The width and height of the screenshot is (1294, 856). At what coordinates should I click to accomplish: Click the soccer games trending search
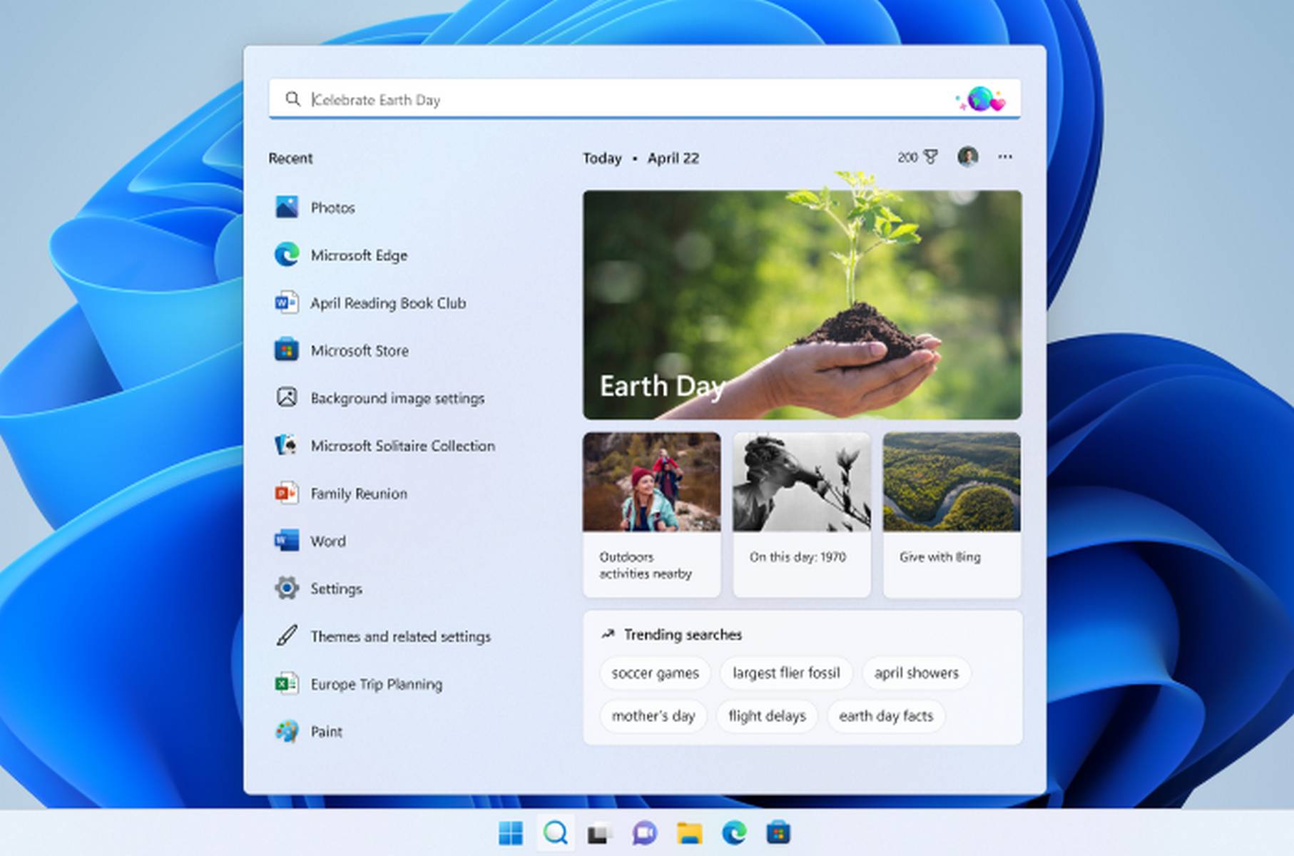coord(654,673)
